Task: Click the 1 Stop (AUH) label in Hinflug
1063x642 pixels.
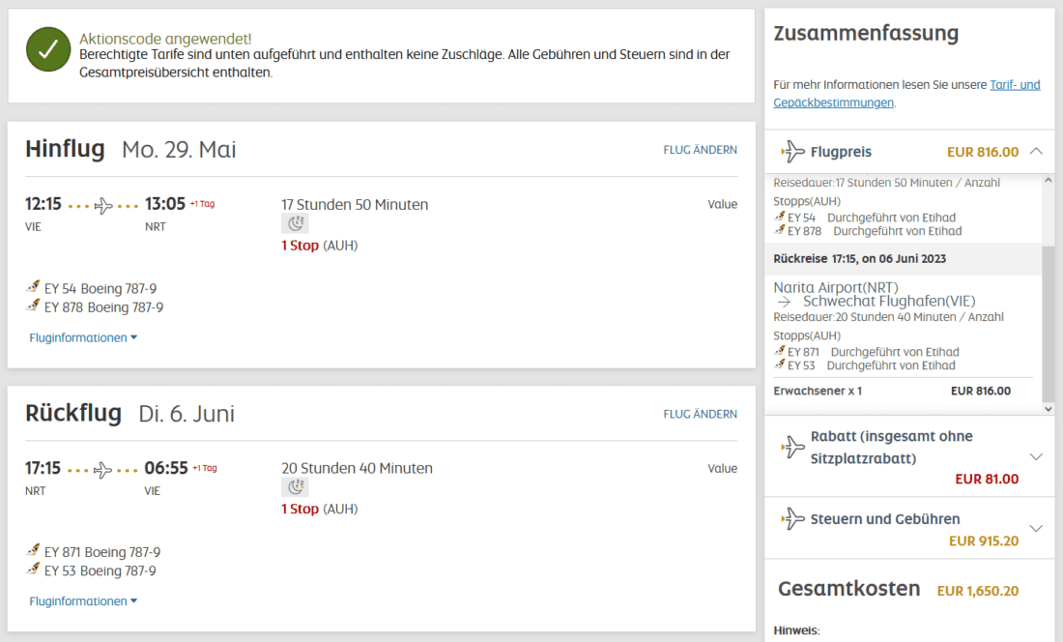Action: 319,246
